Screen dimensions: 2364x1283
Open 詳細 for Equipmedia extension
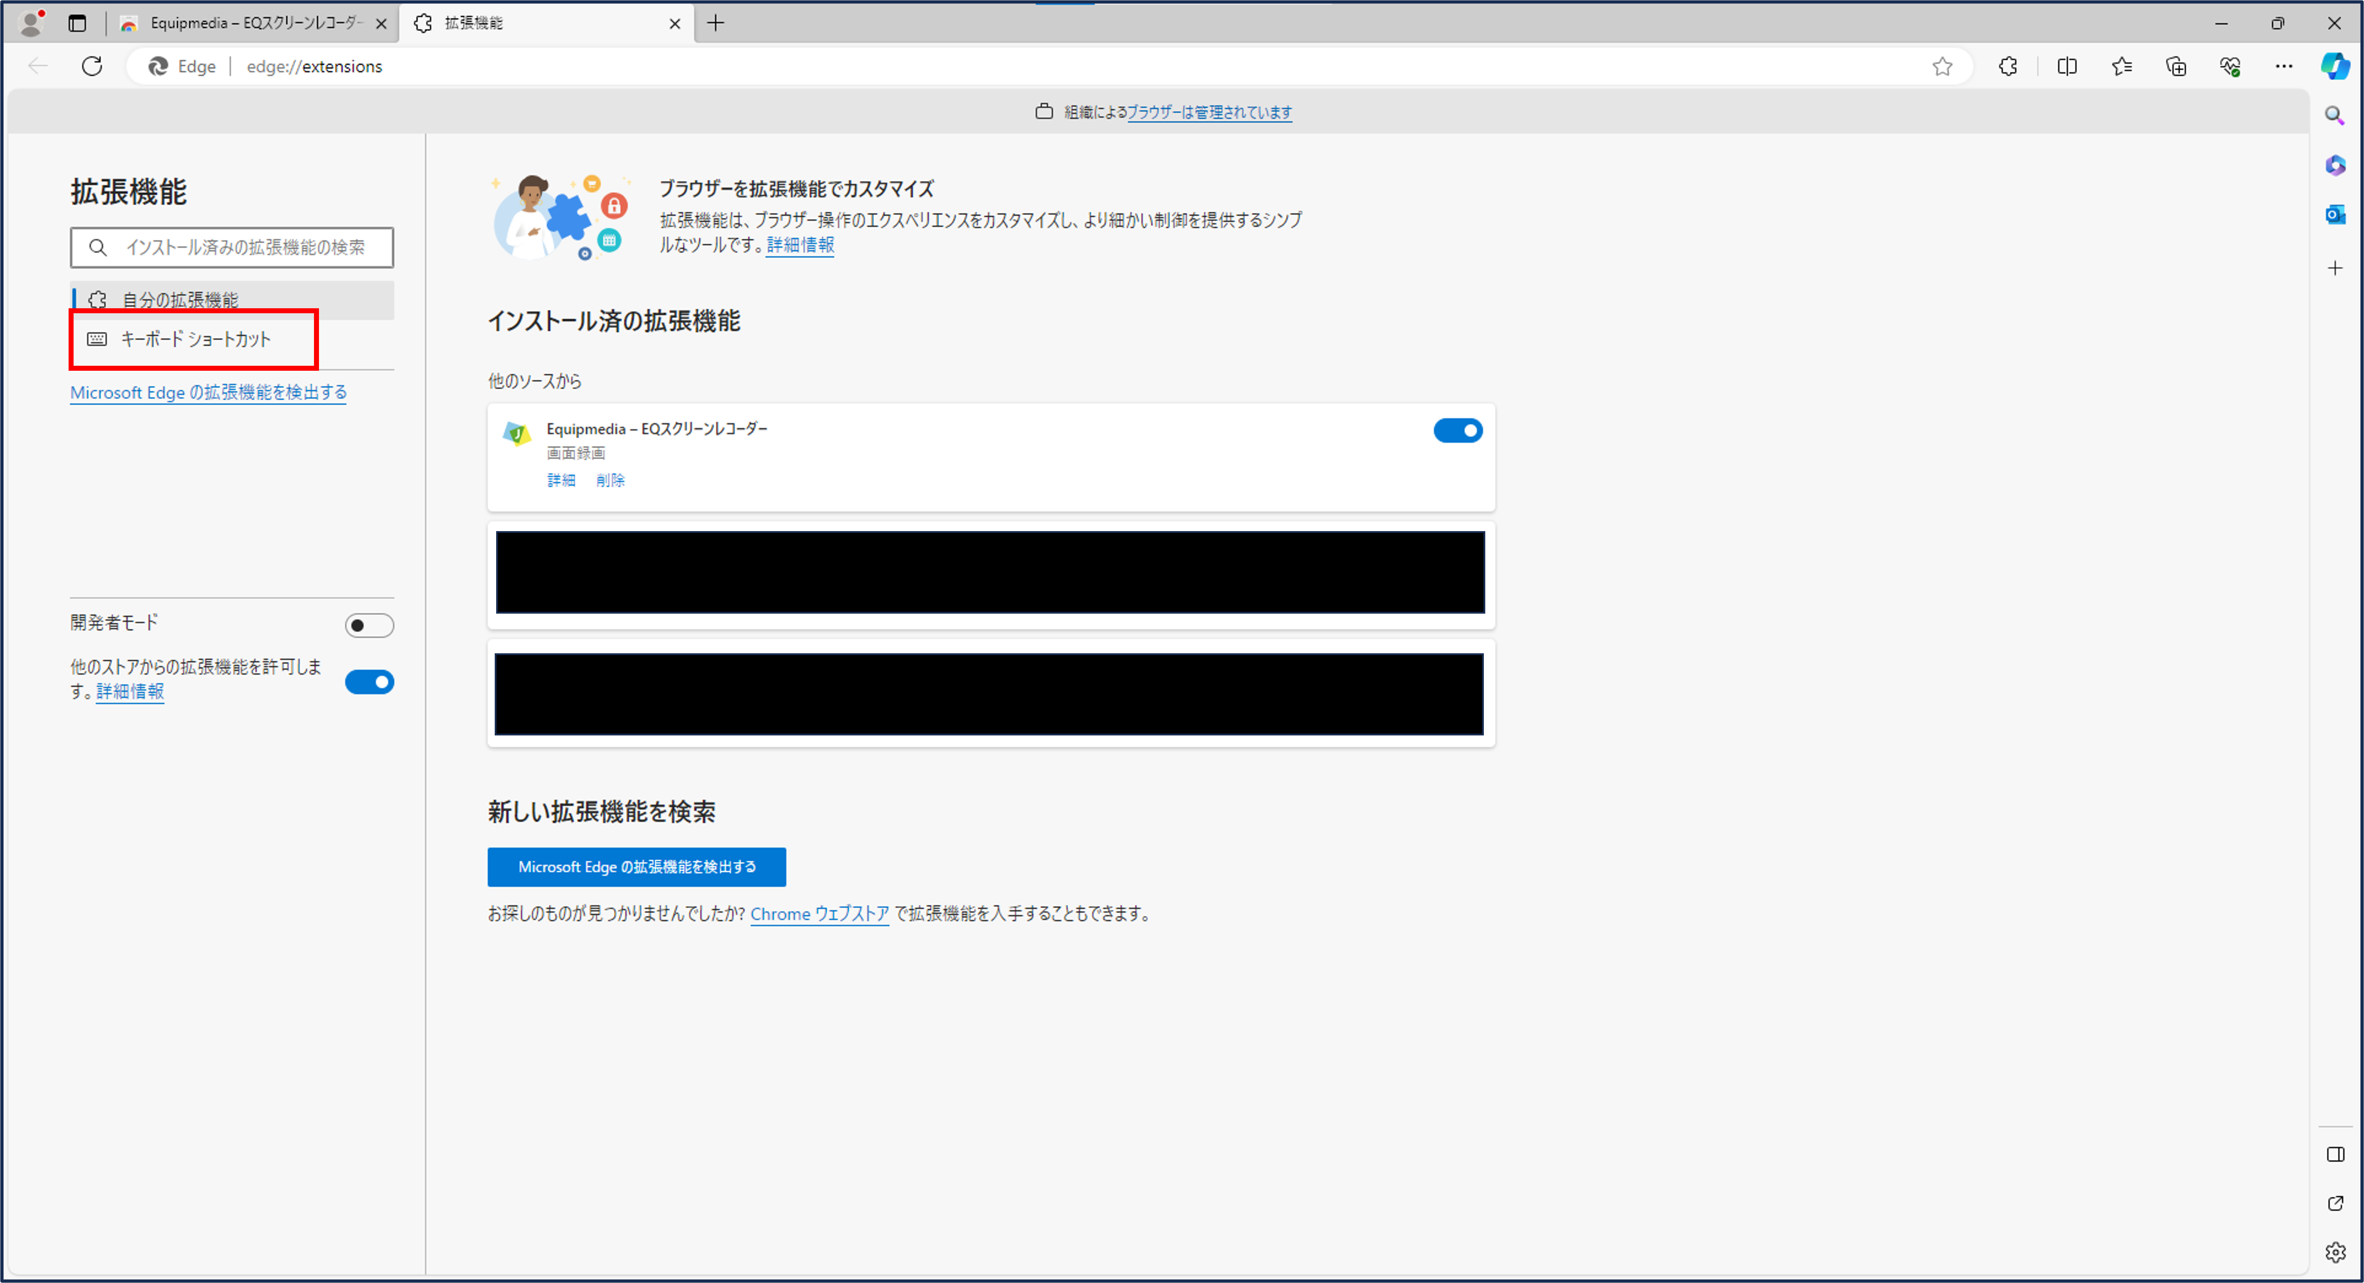[x=561, y=481]
